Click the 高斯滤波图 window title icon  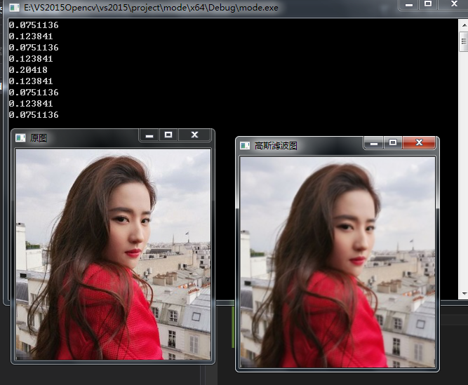point(245,146)
